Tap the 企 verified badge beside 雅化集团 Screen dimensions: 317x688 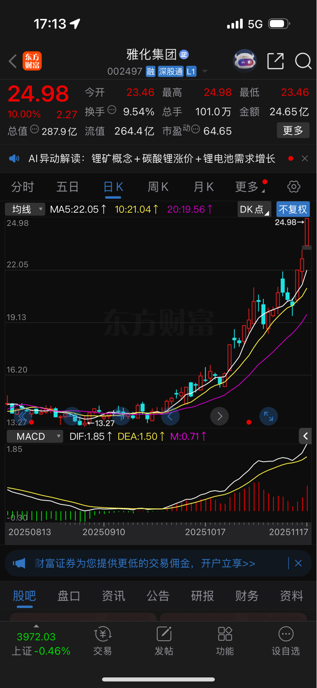click(184, 54)
